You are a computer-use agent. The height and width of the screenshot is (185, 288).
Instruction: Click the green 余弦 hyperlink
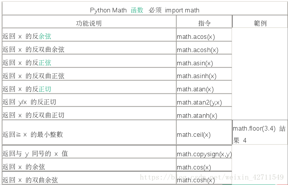45,37
